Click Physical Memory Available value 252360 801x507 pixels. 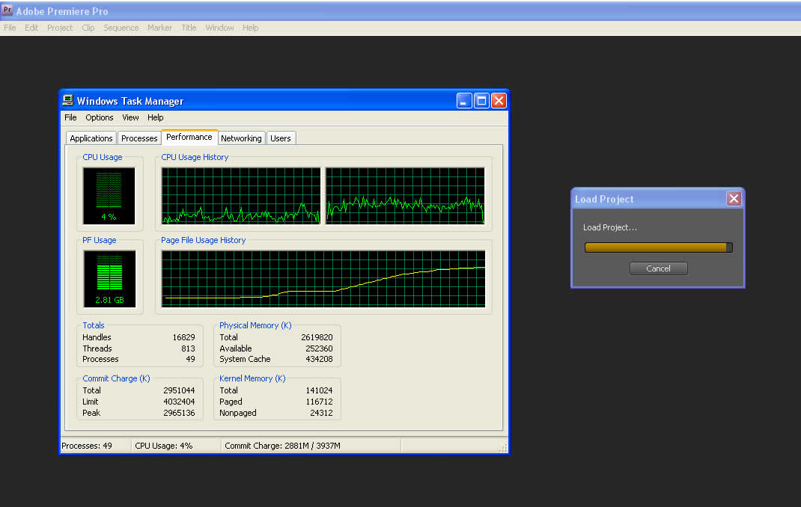(319, 348)
